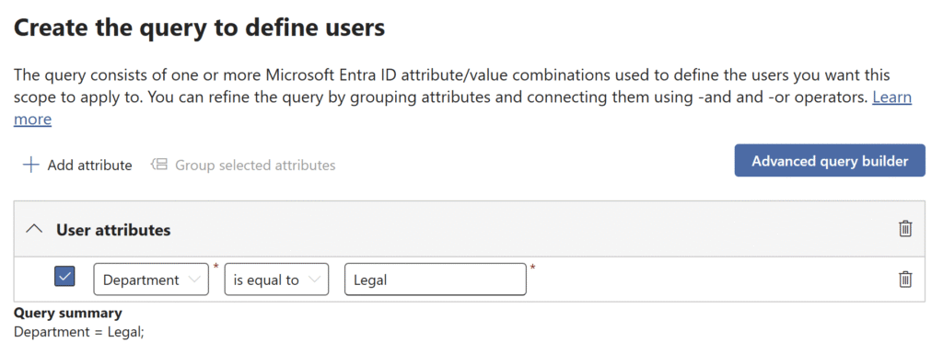Click the Group selected attributes icon
943x354 pixels.
click(158, 165)
